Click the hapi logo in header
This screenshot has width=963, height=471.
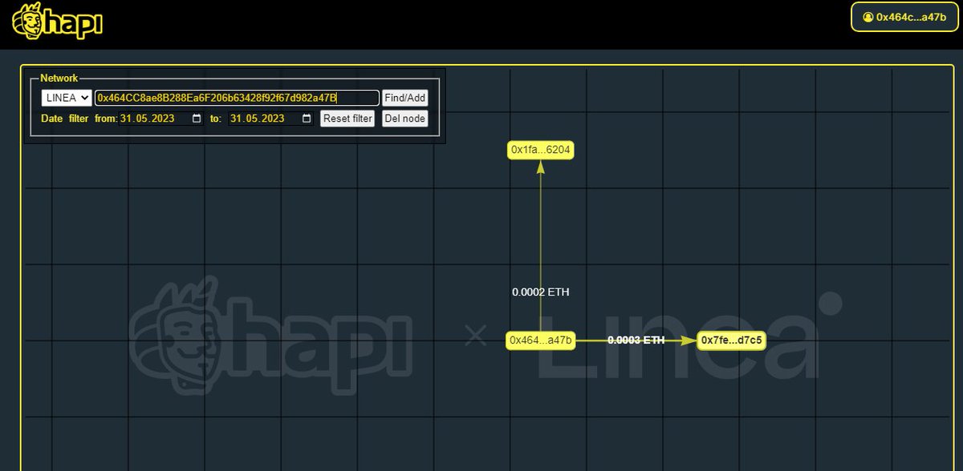57,21
